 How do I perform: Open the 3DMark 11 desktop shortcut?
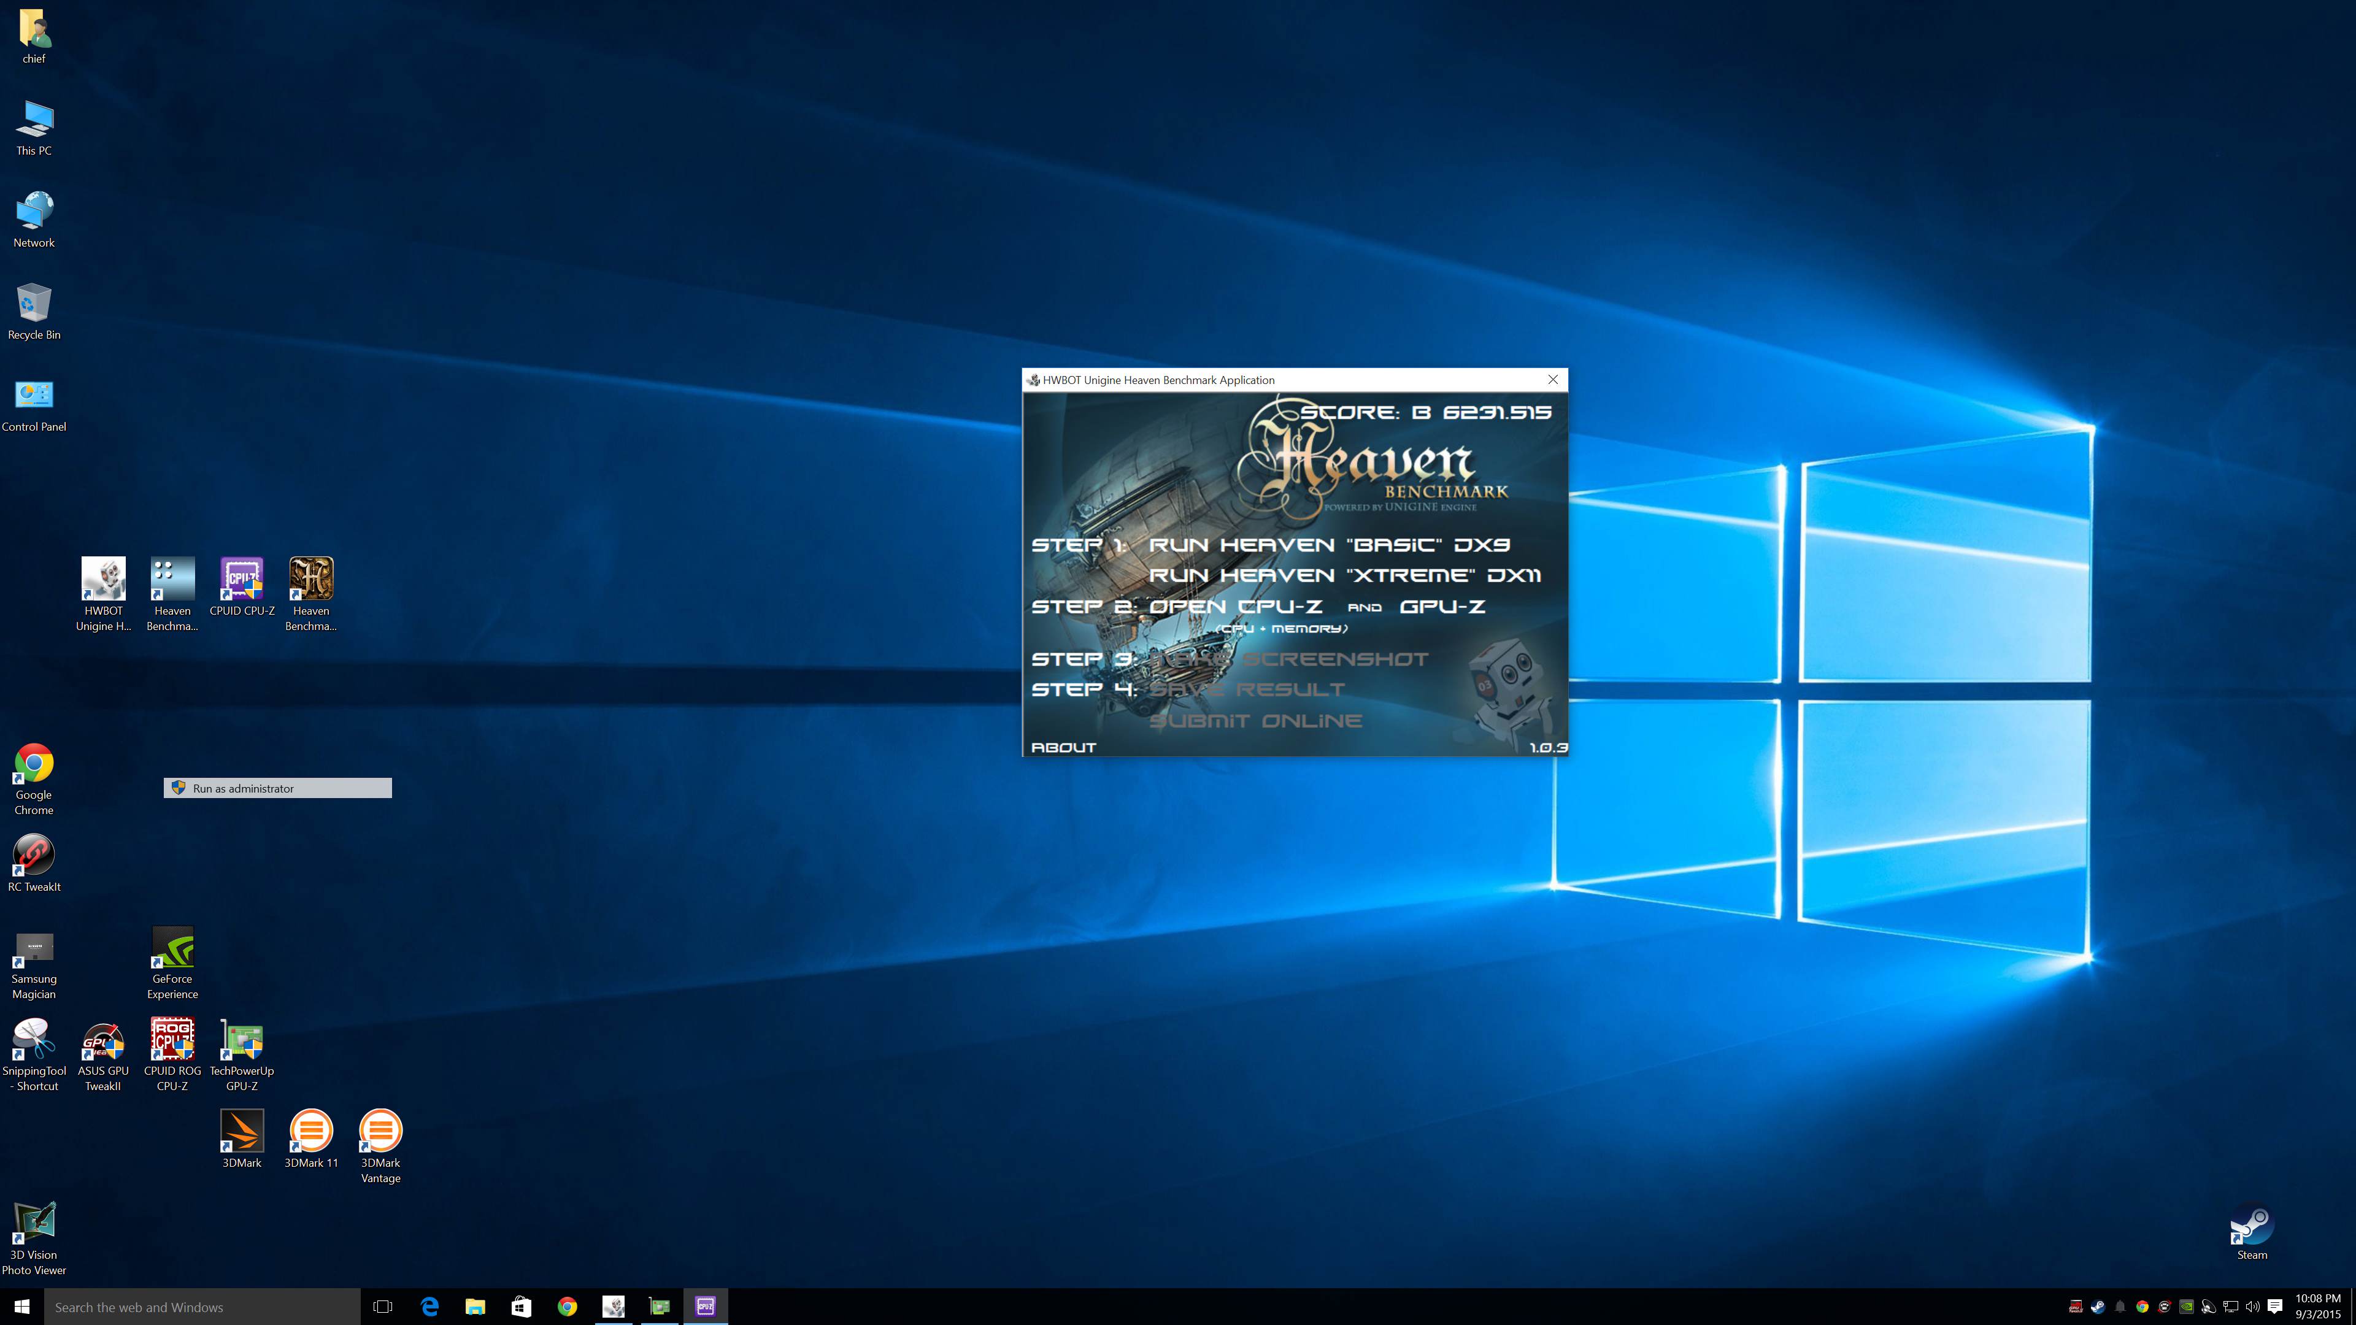click(x=311, y=1139)
